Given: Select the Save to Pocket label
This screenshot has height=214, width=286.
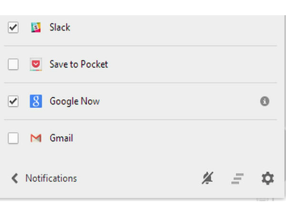Looking at the screenshot, I should pyautogui.click(x=79, y=64).
